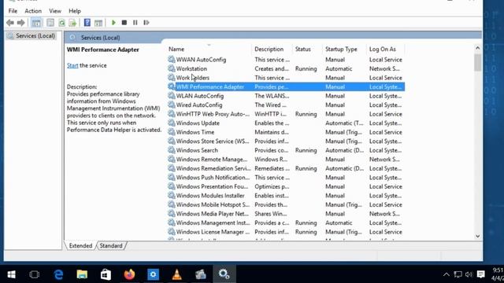The width and height of the screenshot is (504, 283).
Task: Select the Windows Store Service row
Action: [285, 141]
